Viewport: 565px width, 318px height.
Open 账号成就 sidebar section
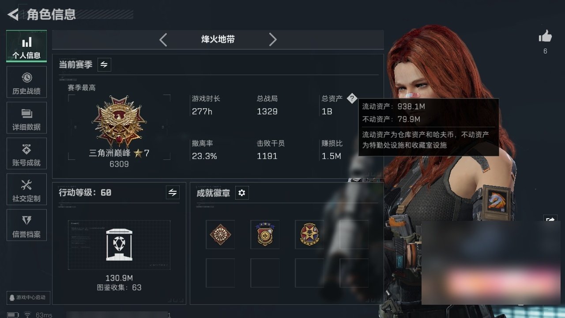pyautogui.click(x=26, y=154)
